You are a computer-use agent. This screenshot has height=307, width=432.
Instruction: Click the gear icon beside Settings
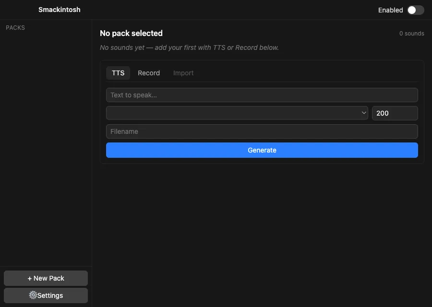(x=33, y=295)
